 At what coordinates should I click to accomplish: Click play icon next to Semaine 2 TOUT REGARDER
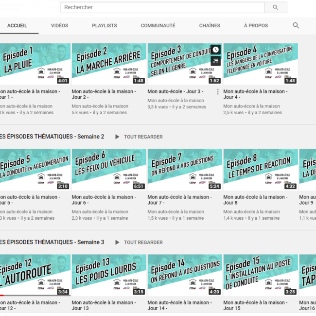tap(117, 137)
